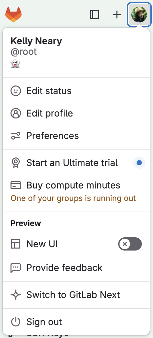Screen dimensions: 153x338
Task: Click the GitLab Next sparkle icon
Action: coord(16,295)
